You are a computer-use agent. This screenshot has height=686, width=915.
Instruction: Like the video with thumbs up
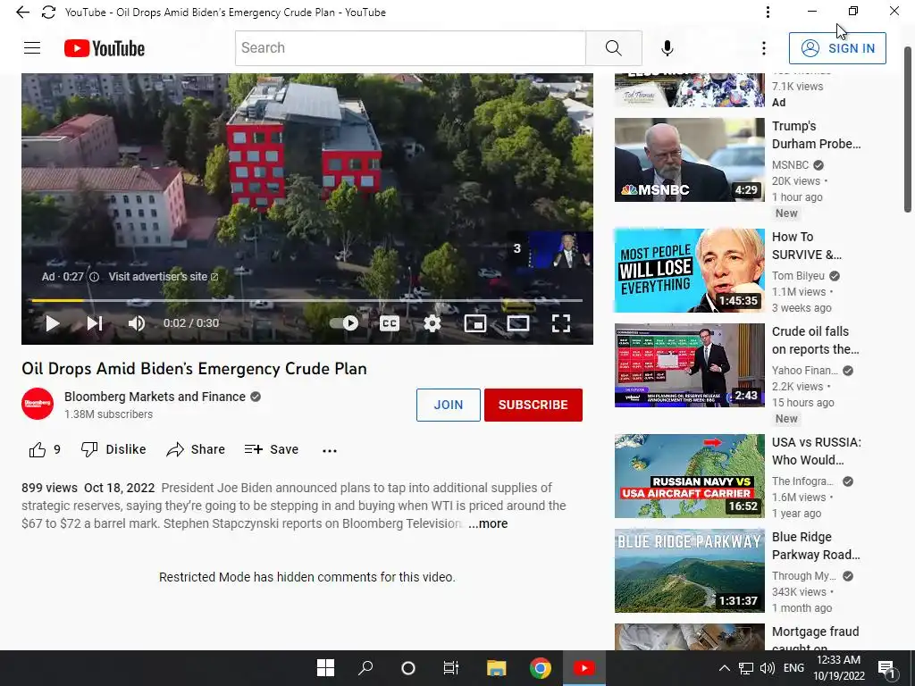[45, 449]
